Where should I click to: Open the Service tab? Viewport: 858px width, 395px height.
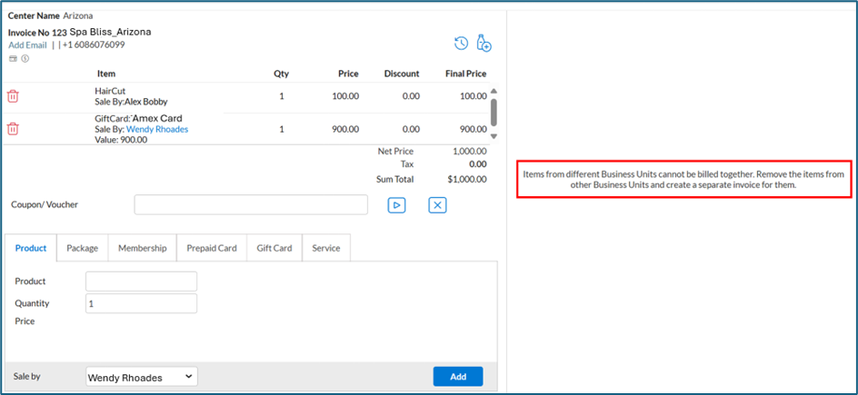[325, 248]
